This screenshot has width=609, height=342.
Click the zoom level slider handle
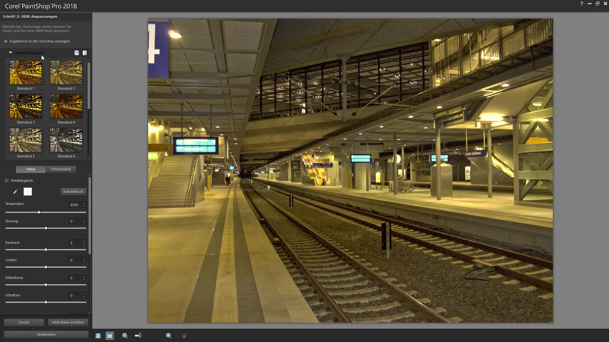(140, 335)
